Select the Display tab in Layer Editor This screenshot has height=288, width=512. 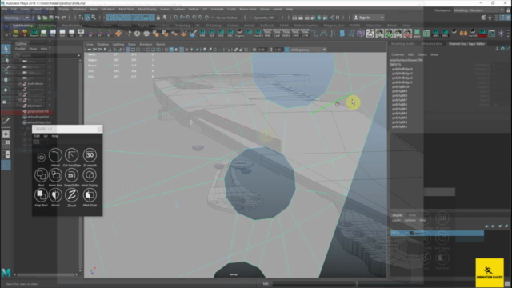tap(398, 215)
